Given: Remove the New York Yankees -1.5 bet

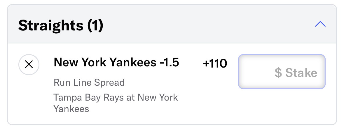Looking at the screenshot, I should pos(29,65).
